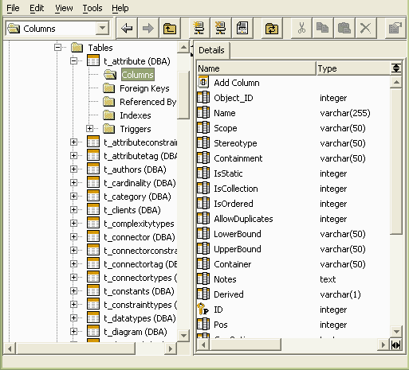The width and height of the screenshot is (409, 370).
Task: Expand the t_clients table node
Action: (73, 210)
